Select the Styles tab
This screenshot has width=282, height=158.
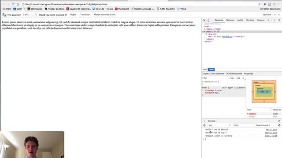(206, 74)
